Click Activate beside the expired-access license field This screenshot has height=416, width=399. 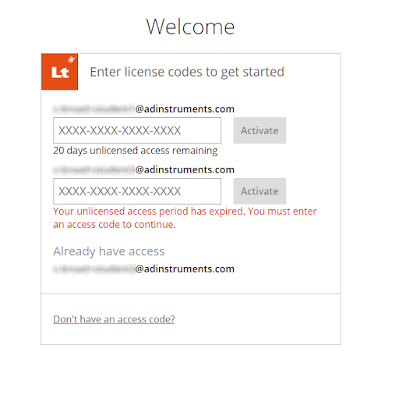tap(260, 191)
